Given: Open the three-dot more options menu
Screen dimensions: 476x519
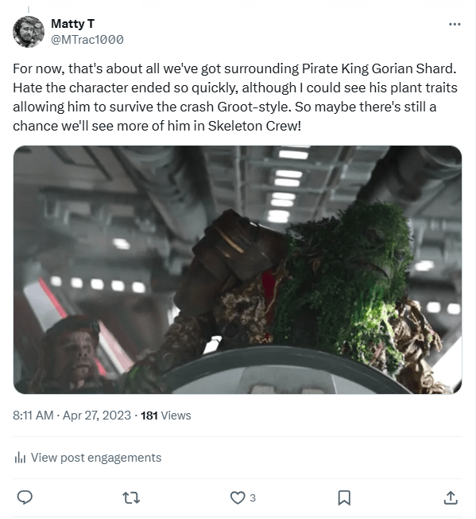Looking at the screenshot, I should tap(455, 24).
